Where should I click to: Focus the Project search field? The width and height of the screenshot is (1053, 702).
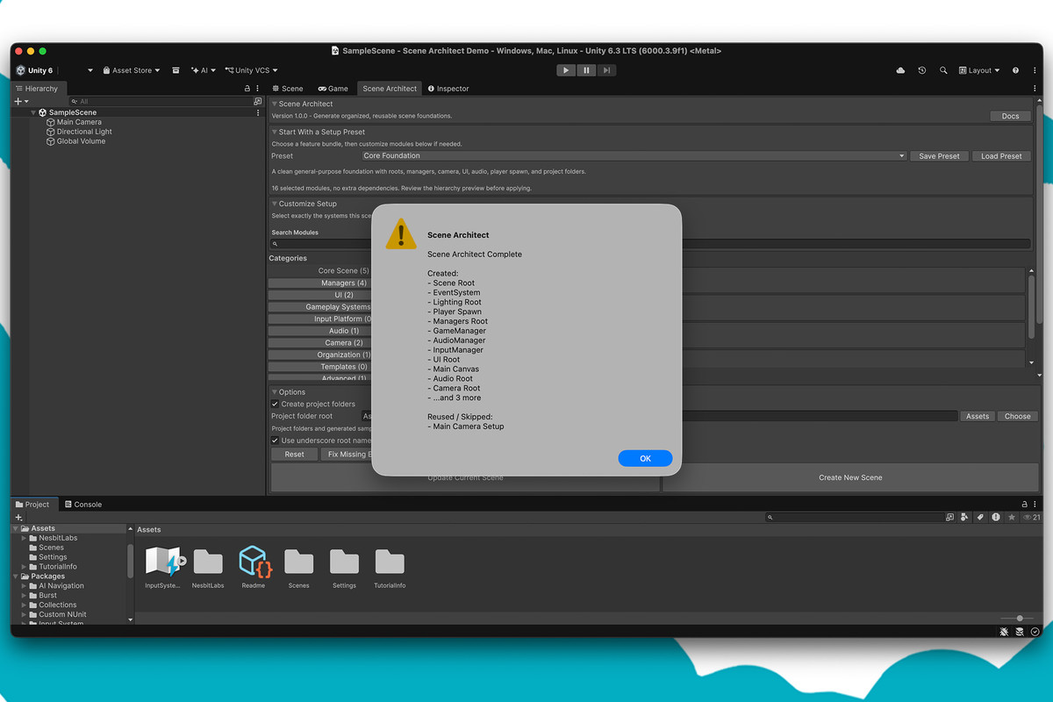pos(853,518)
